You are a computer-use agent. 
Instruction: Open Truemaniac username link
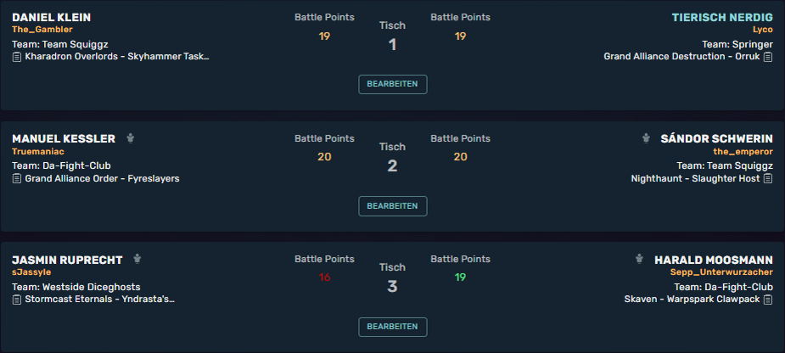(x=38, y=151)
